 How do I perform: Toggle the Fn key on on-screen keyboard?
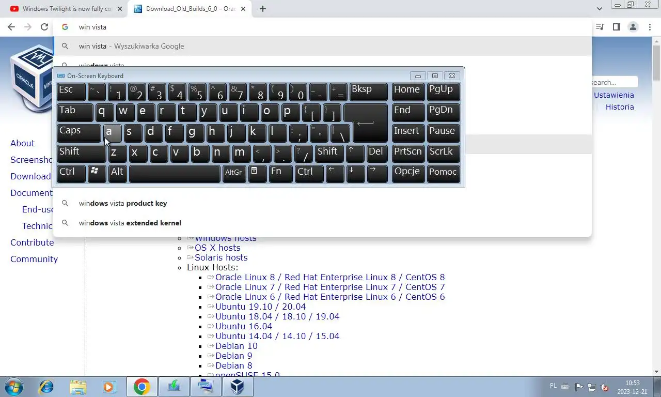point(281,174)
